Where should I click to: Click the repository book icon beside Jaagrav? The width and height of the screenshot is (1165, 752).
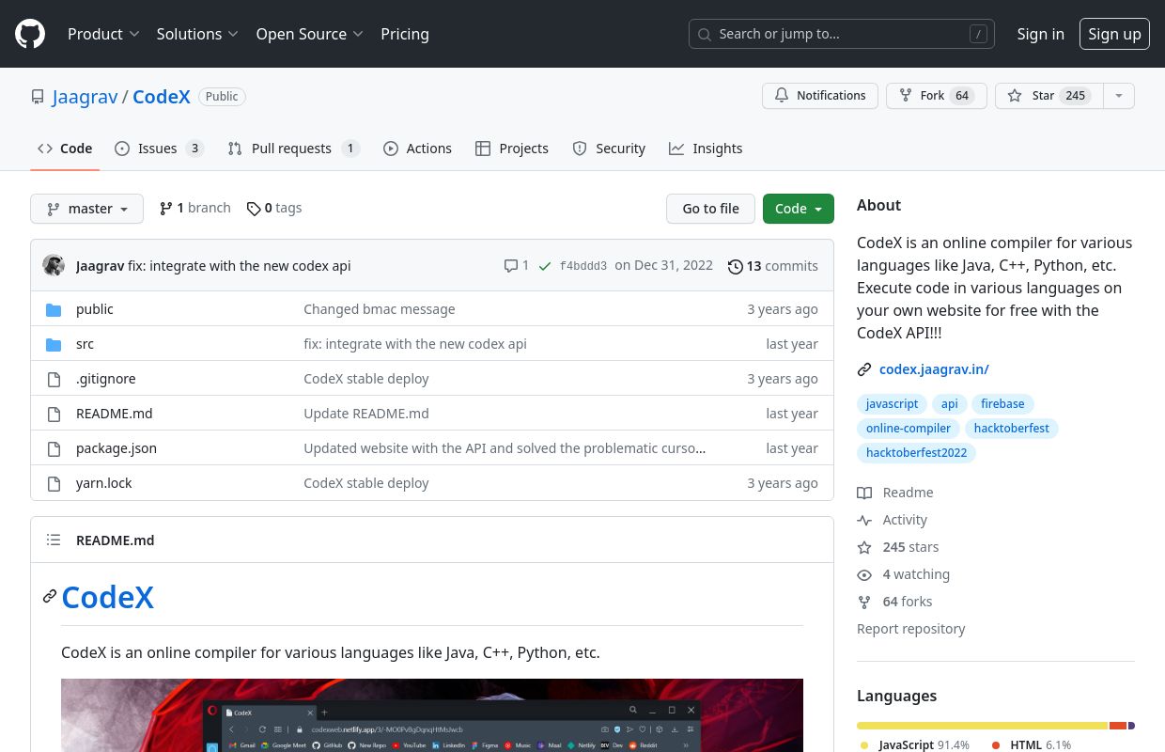point(38,97)
